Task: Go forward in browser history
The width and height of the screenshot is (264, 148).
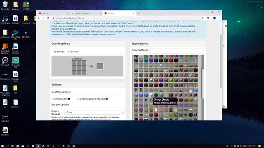Action: [x=43, y=18]
